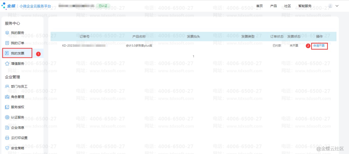Click the 部门与员工 people icon
Viewport: 349px width, 154px height.
(x=7, y=86)
